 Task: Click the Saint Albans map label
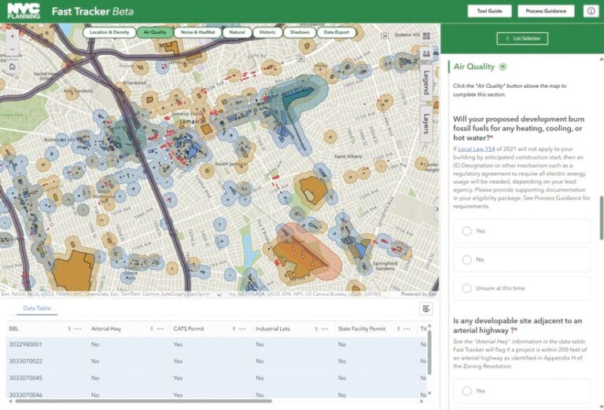[348, 156]
